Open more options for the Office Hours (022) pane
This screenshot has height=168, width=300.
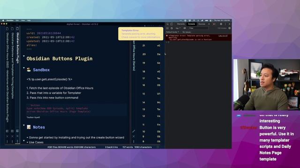click(7, 141)
